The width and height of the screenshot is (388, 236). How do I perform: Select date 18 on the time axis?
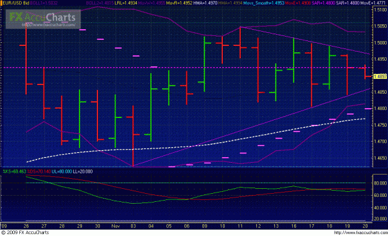[330, 226]
